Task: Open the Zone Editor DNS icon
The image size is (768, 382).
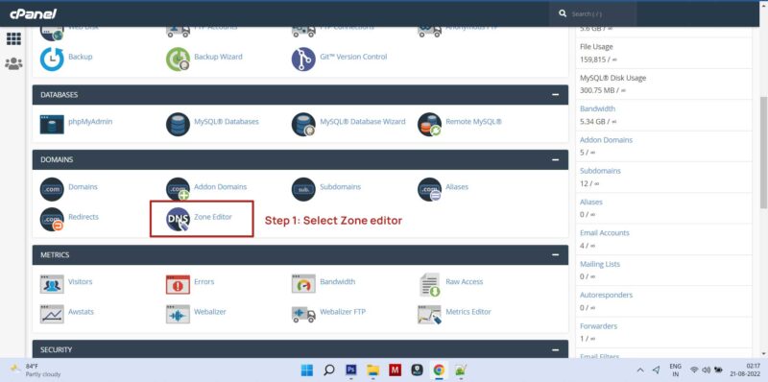Action: point(178,219)
